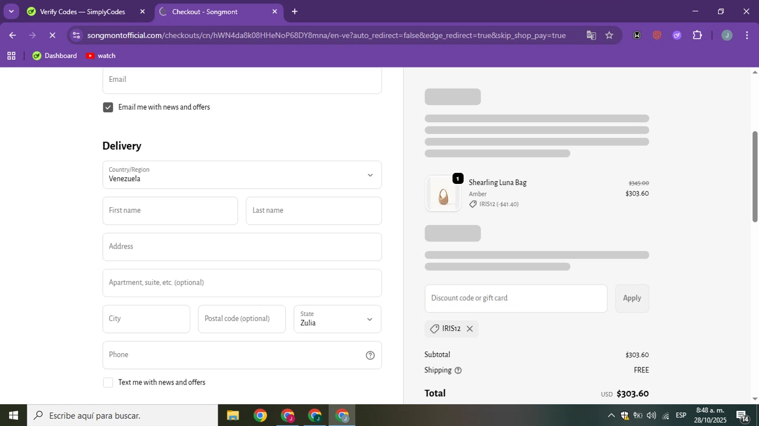Open File Explorer from the taskbar
759x426 pixels.
pos(233,415)
